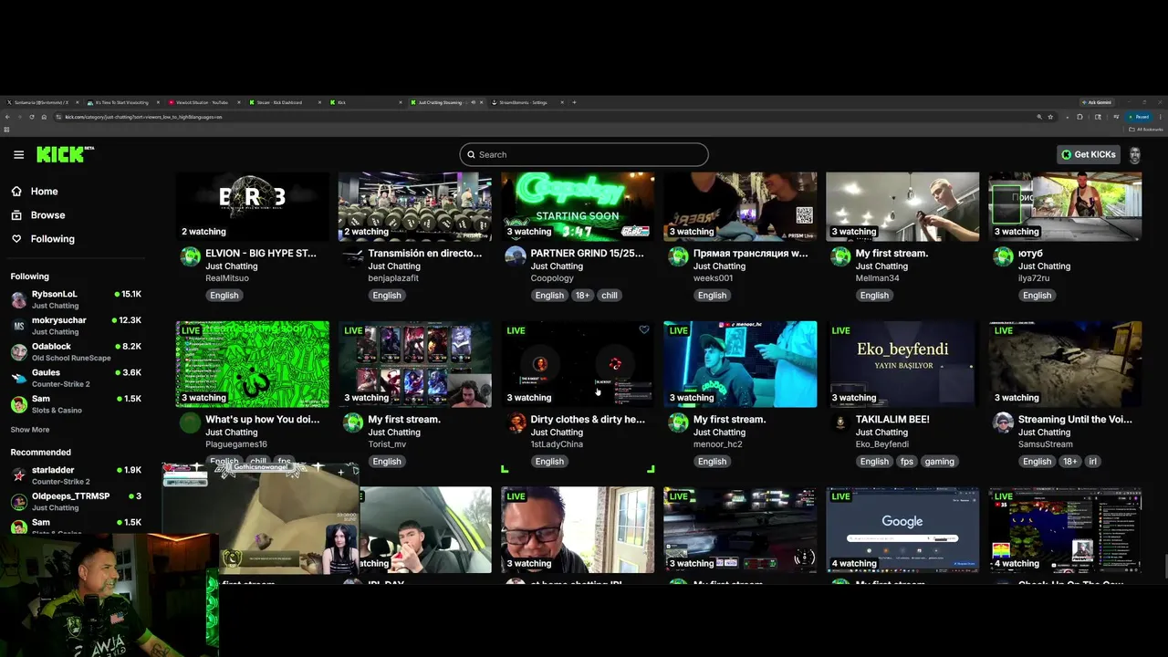Image resolution: width=1168 pixels, height=657 pixels.
Task: Open a new browser tab
Action: click(x=574, y=102)
